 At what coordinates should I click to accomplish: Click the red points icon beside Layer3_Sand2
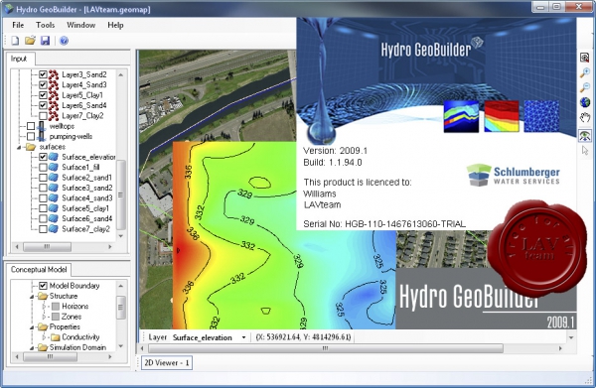click(x=54, y=74)
